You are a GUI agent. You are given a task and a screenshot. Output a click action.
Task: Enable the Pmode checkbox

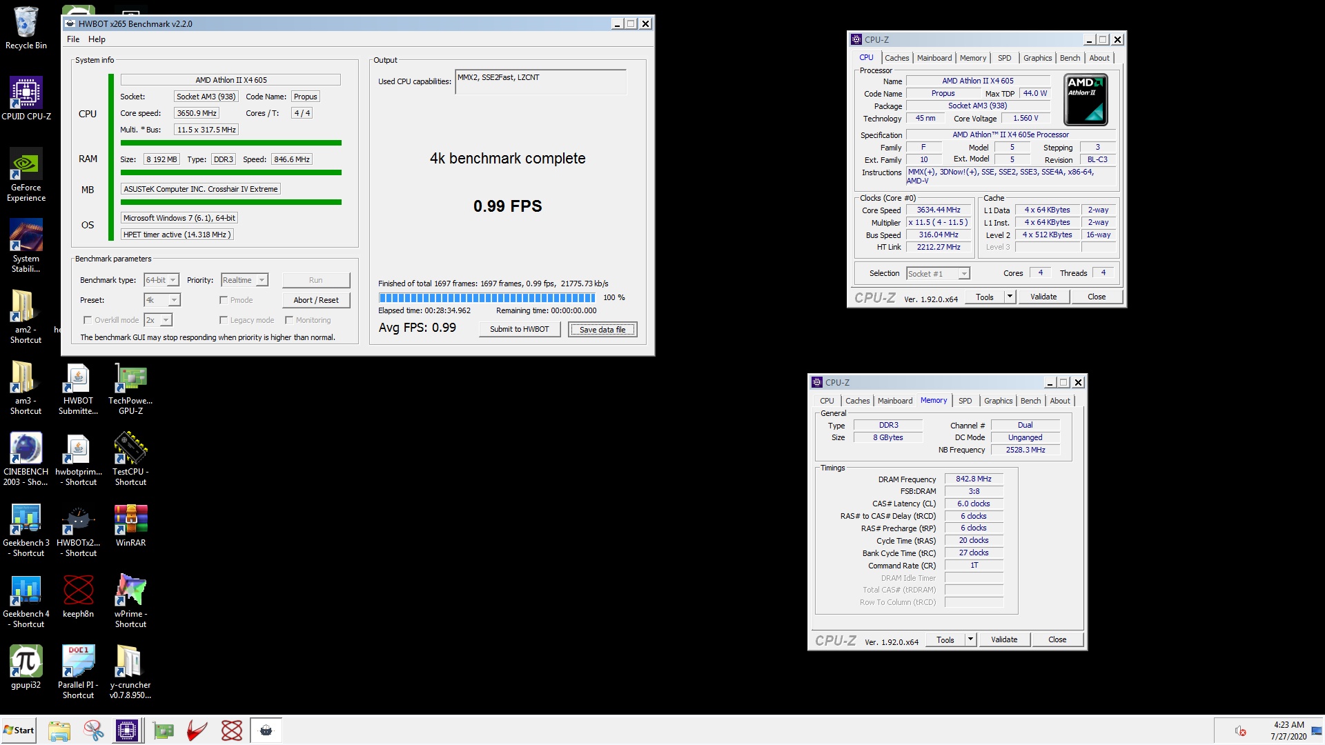[223, 300]
